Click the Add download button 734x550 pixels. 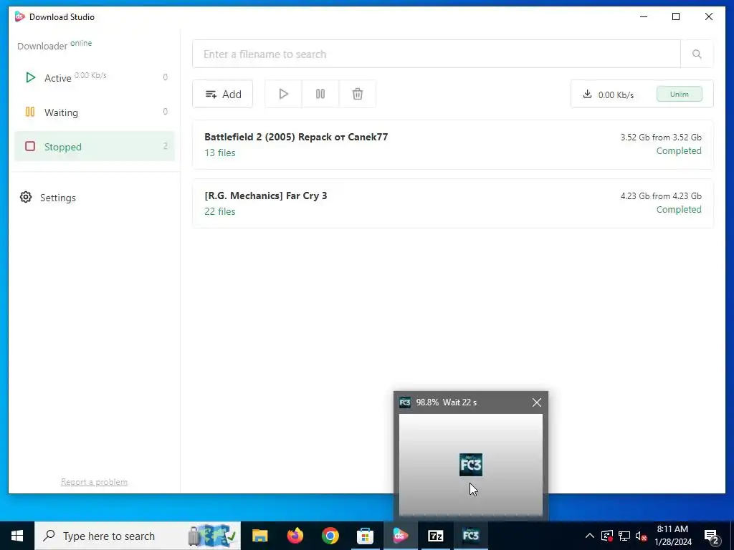click(222, 94)
